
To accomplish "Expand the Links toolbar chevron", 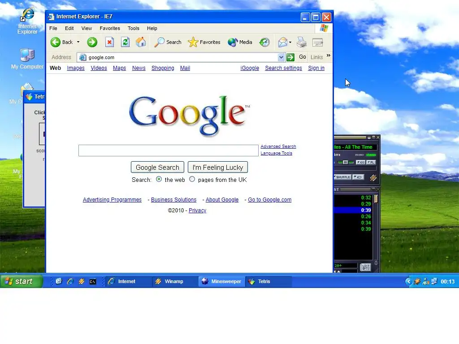I will pos(329,55).
